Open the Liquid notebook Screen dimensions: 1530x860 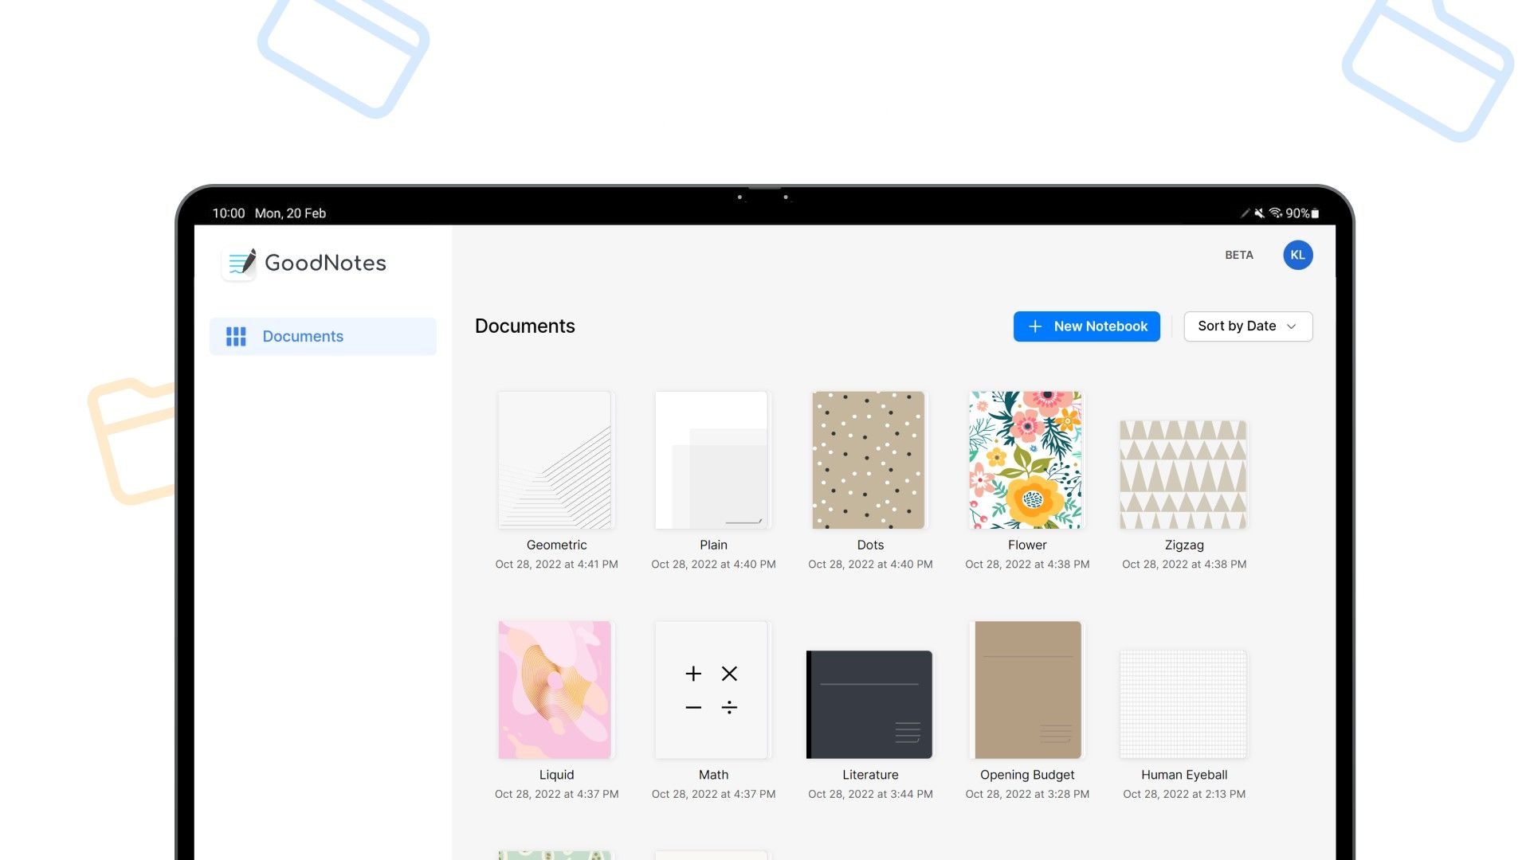[555, 690]
